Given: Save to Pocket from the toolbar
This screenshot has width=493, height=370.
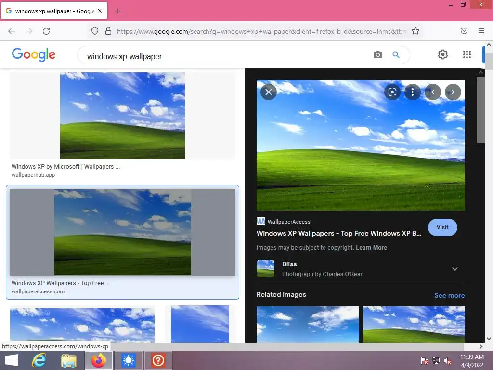Looking at the screenshot, I should [x=464, y=31].
